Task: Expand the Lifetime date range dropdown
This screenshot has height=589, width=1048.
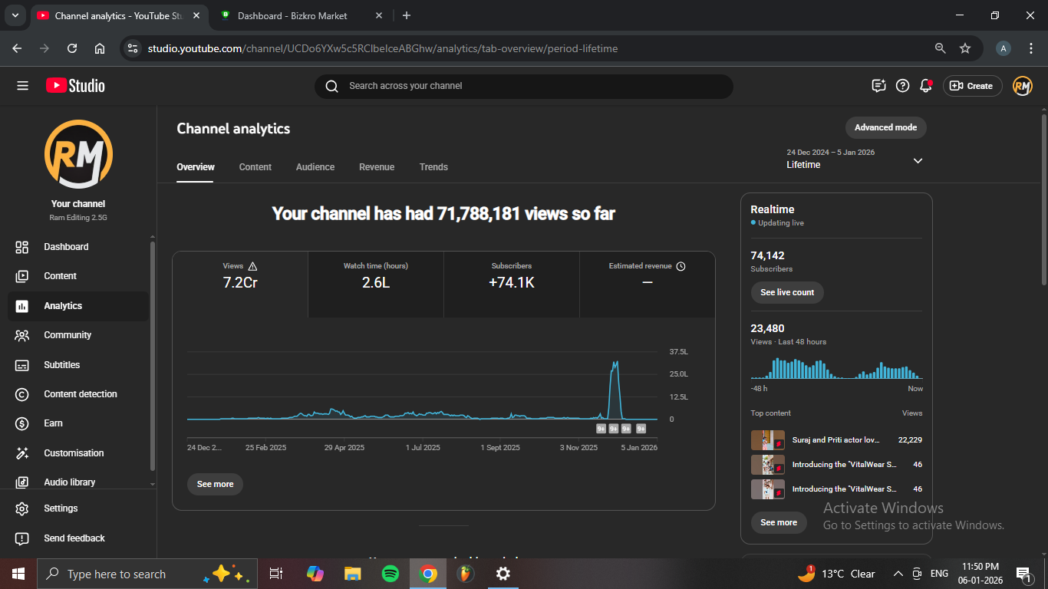Action: tap(918, 161)
